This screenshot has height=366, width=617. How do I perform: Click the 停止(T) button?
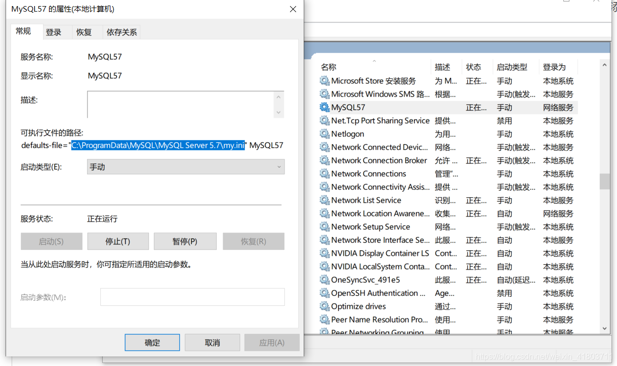[118, 241]
